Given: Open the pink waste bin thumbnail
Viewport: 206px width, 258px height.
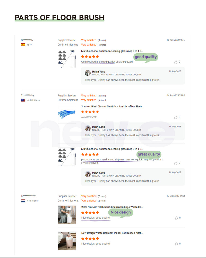Looking at the screenshot, I should (67, 241).
